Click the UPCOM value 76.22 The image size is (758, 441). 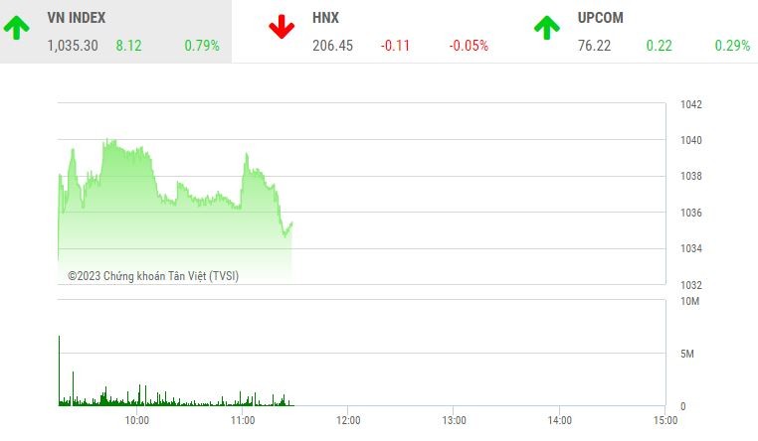point(595,45)
